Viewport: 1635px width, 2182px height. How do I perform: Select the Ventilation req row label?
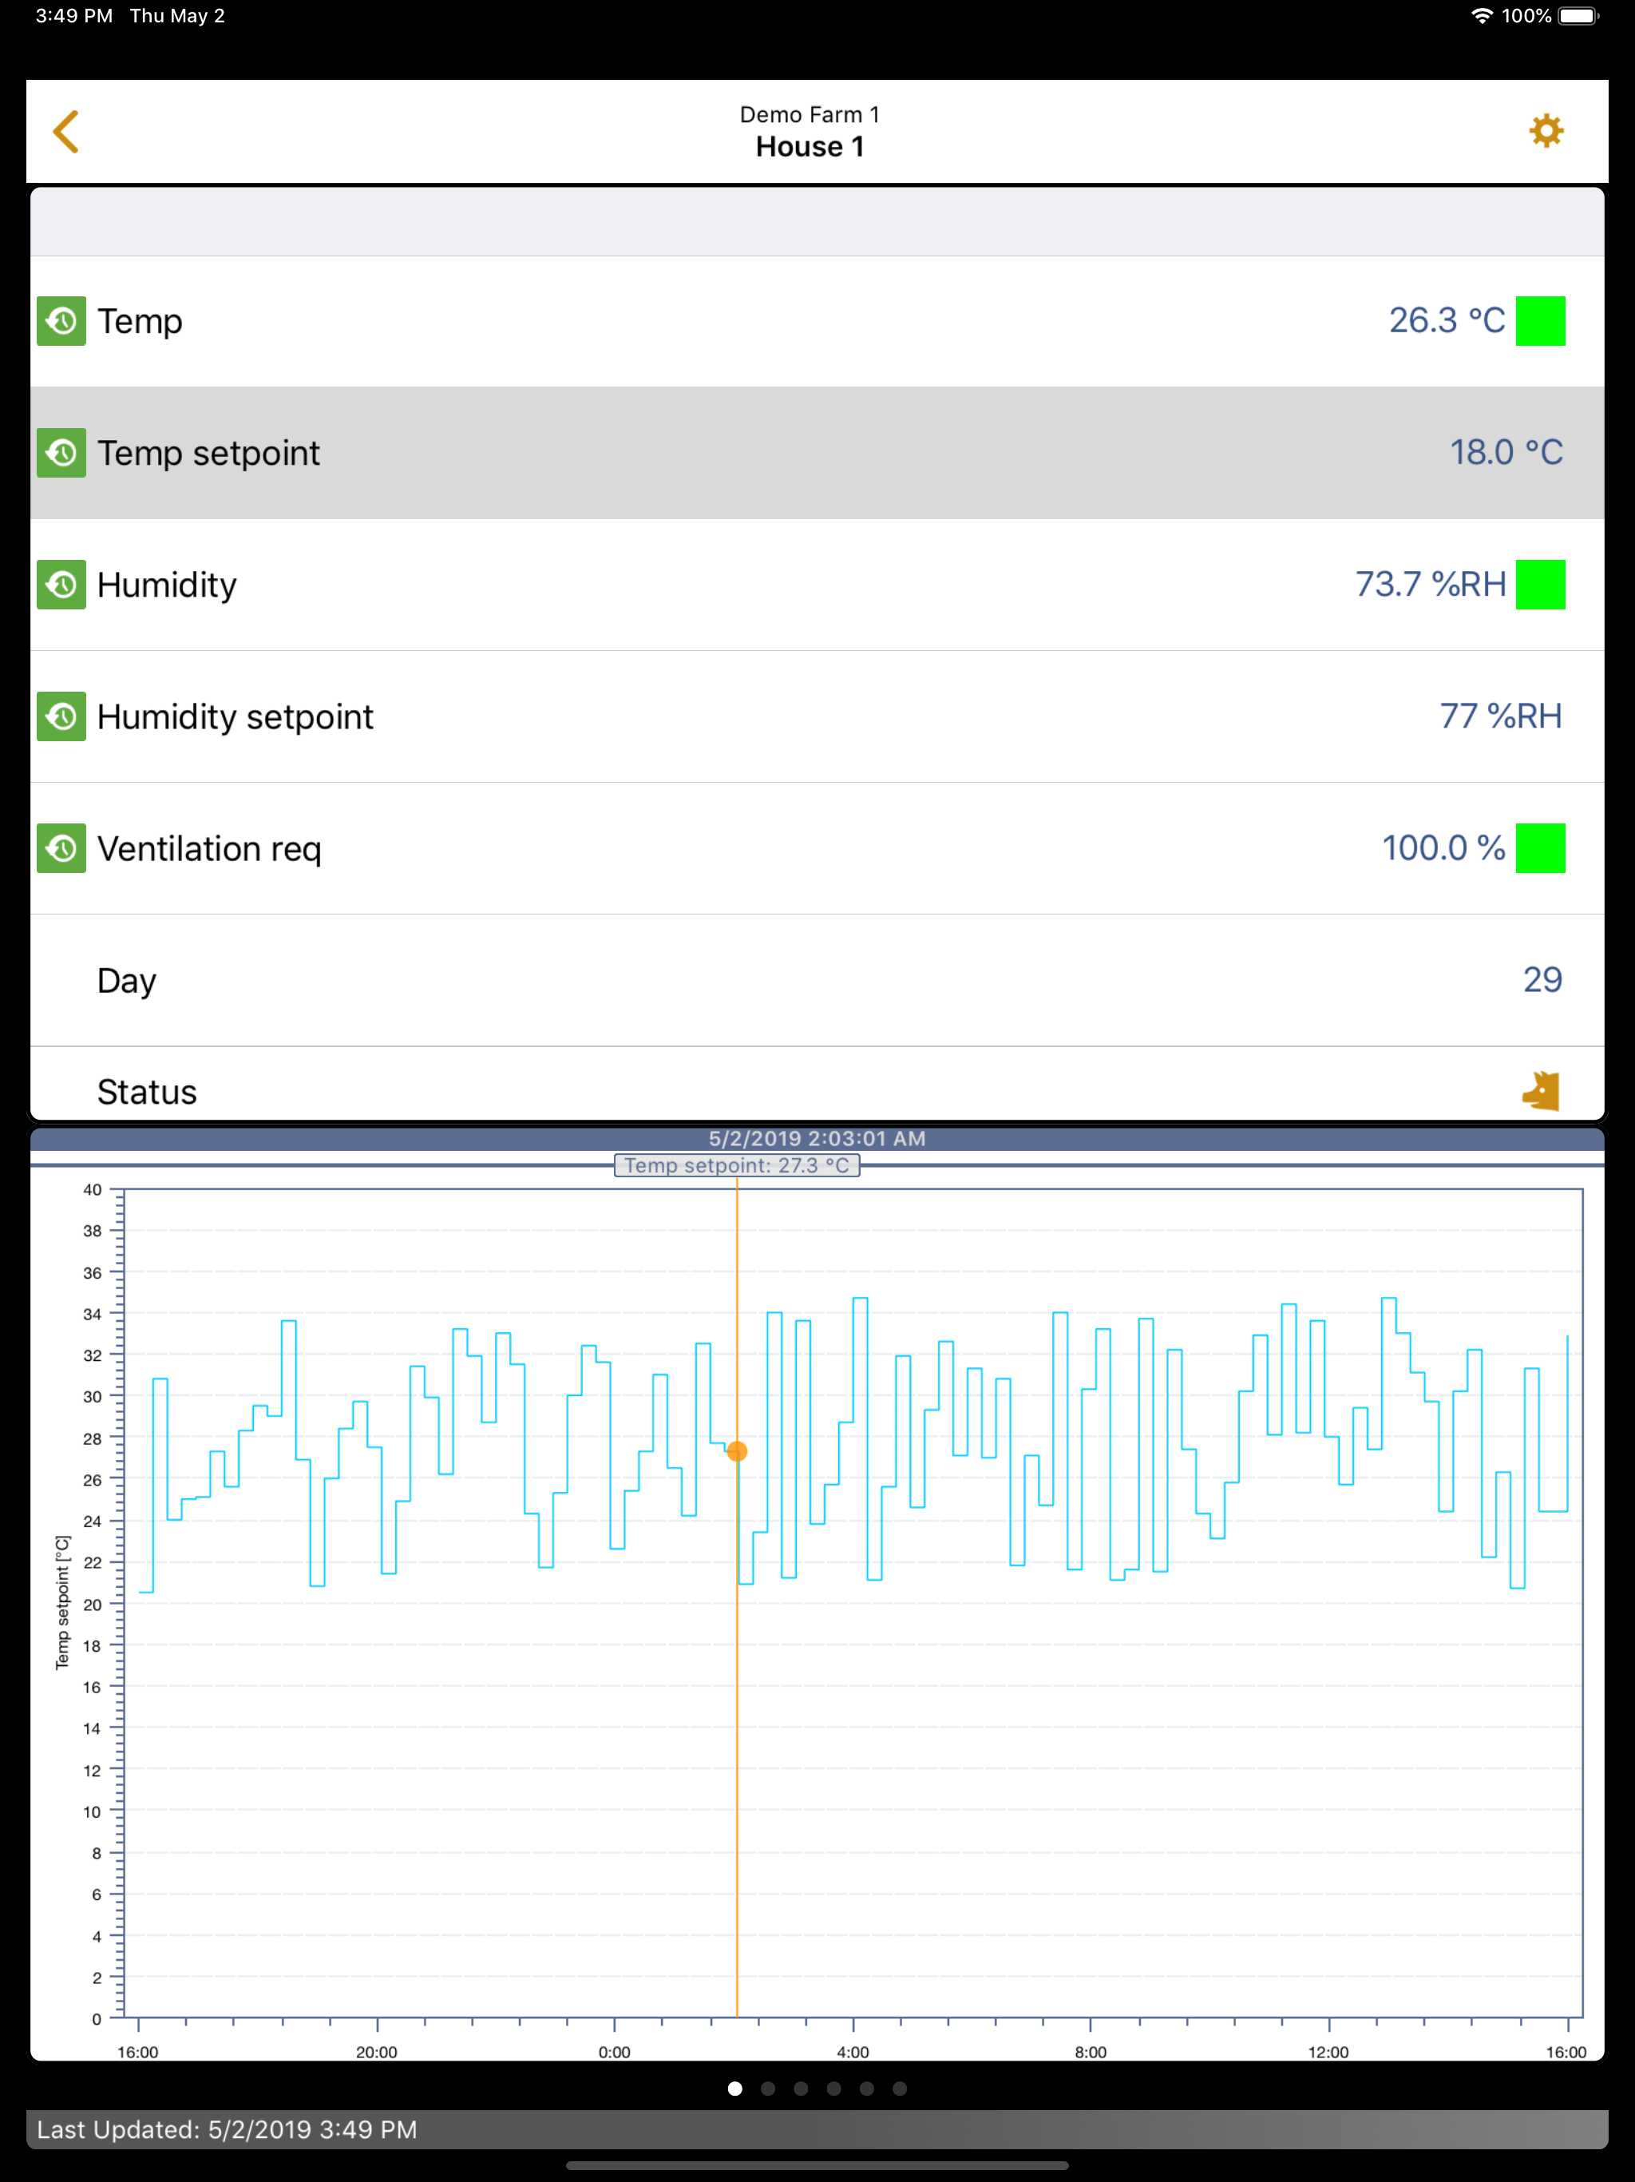(x=209, y=849)
